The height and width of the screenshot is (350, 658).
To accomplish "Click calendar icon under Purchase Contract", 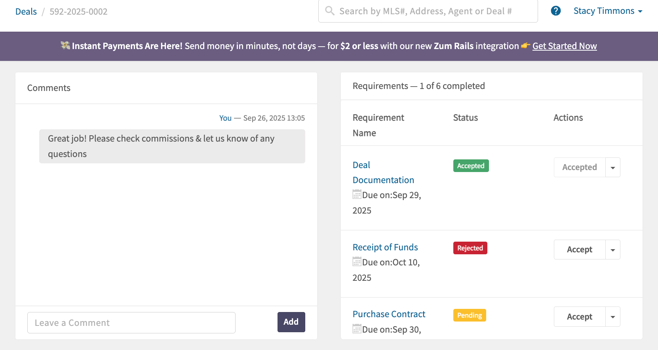I will coord(357,329).
